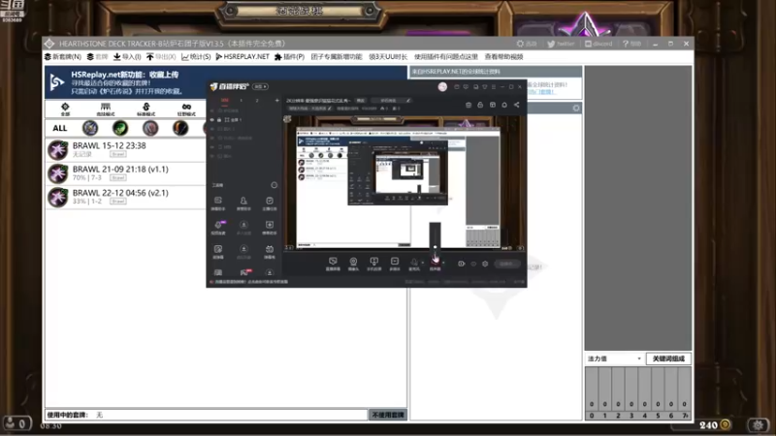Screen dimensions: 776x436
Task: Click 查看帮助视频 help video link
Action: 503,57
